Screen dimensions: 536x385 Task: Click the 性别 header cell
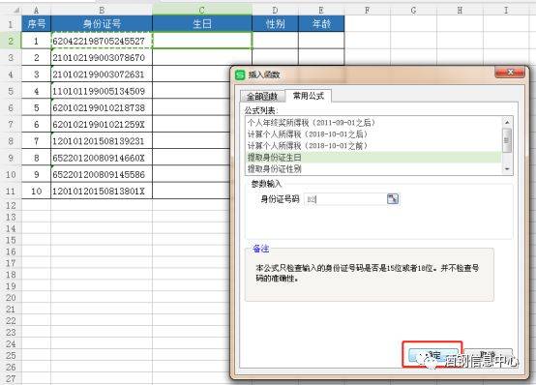(275, 24)
